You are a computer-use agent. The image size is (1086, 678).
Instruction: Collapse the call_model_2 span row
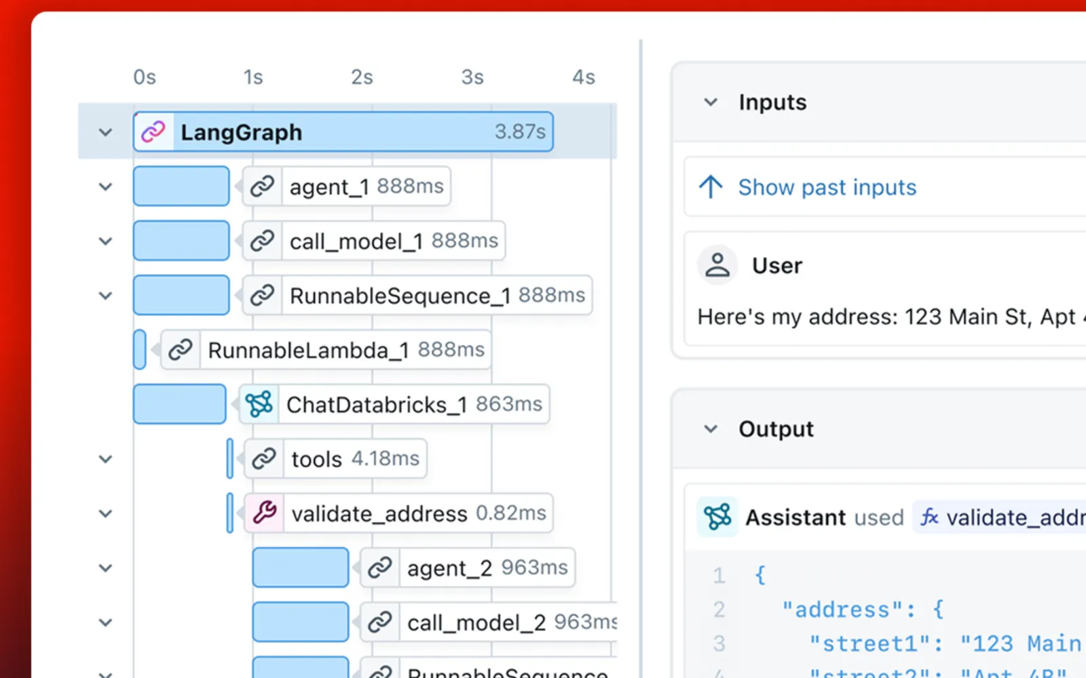coord(105,622)
